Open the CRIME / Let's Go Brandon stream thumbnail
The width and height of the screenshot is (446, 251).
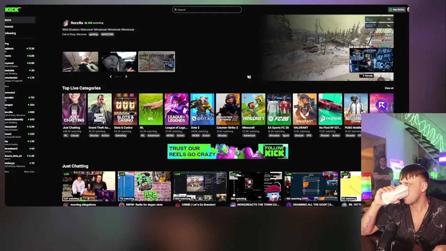(200, 186)
